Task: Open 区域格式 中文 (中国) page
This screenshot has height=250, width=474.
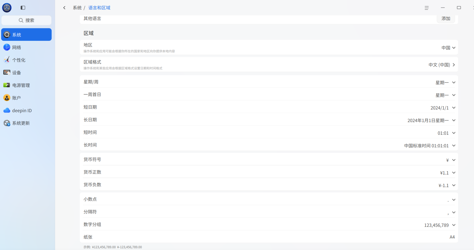Action: (x=442, y=65)
